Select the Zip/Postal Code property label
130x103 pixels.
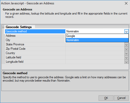pos(16,49)
